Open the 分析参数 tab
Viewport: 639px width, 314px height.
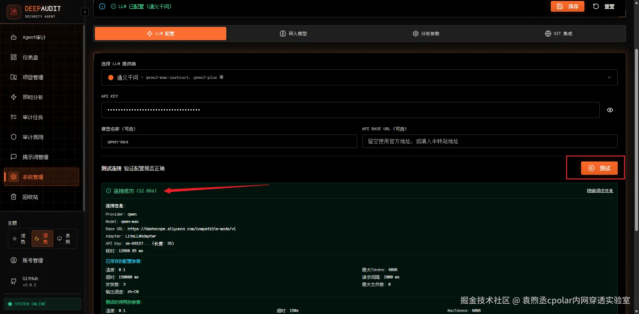[426, 34]
